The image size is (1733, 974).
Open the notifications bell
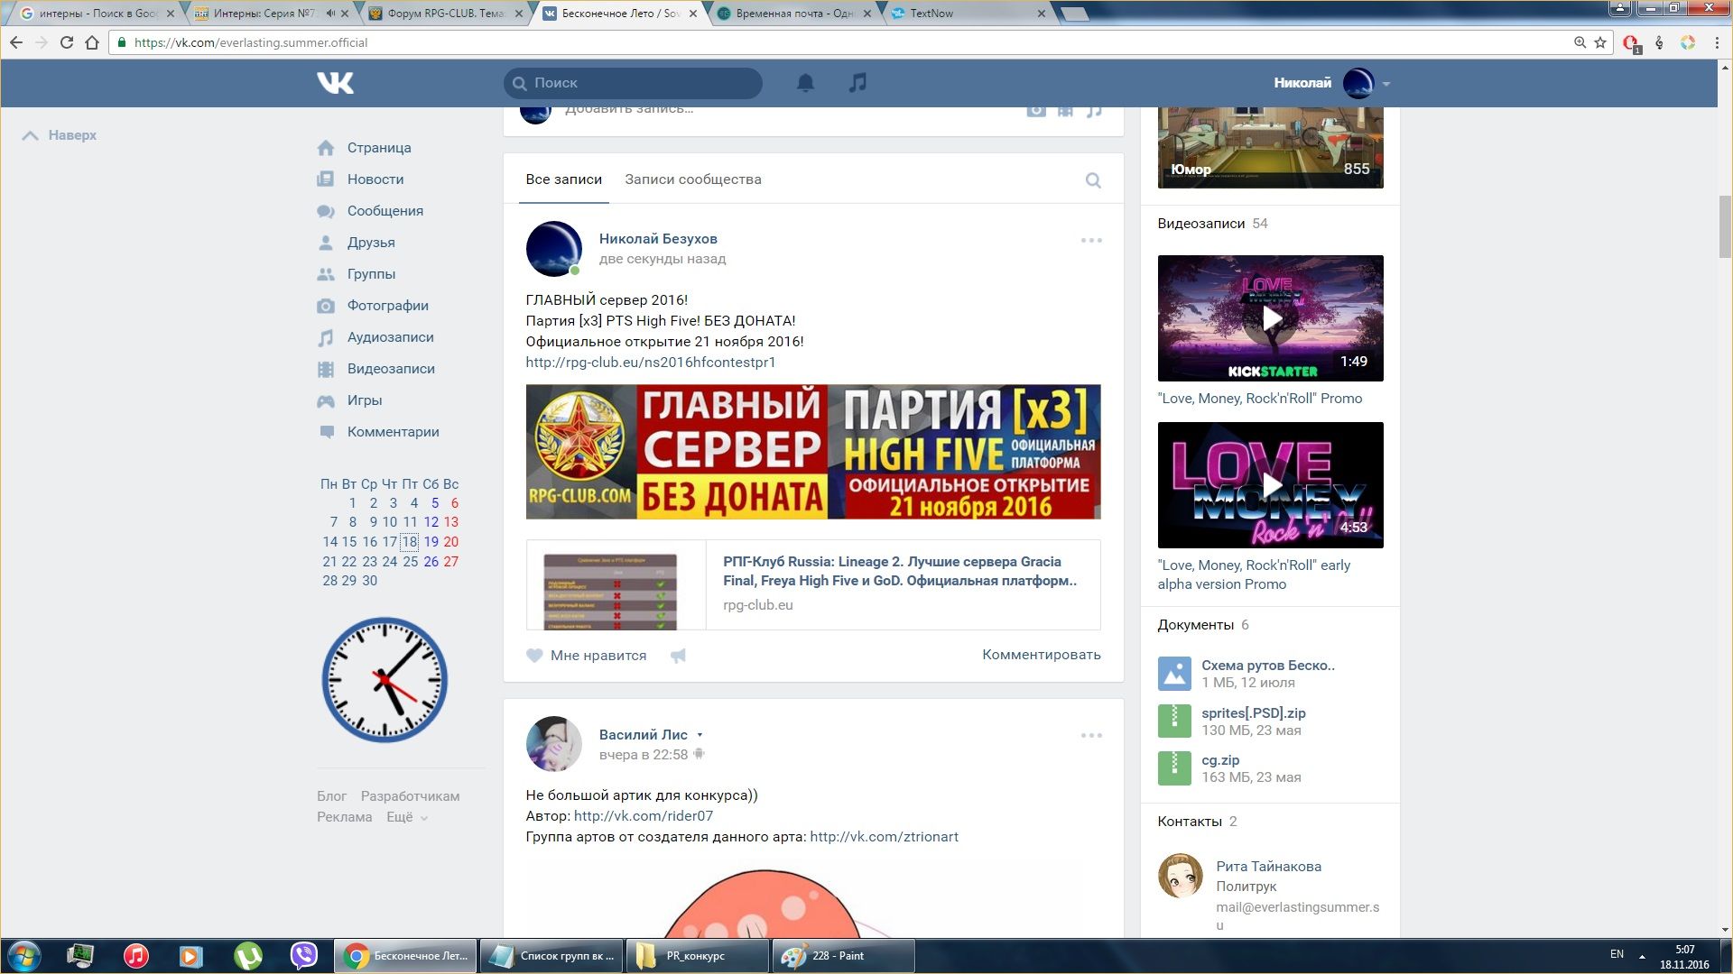point(805,83)
